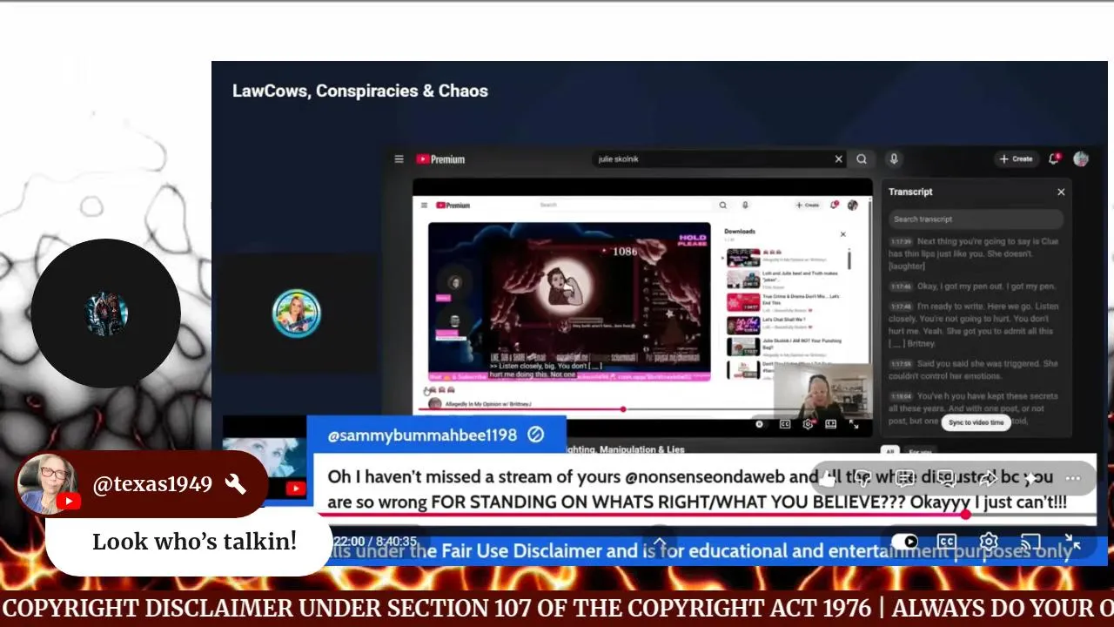Click the @sammybummahbee1198 username

point(422,435)
